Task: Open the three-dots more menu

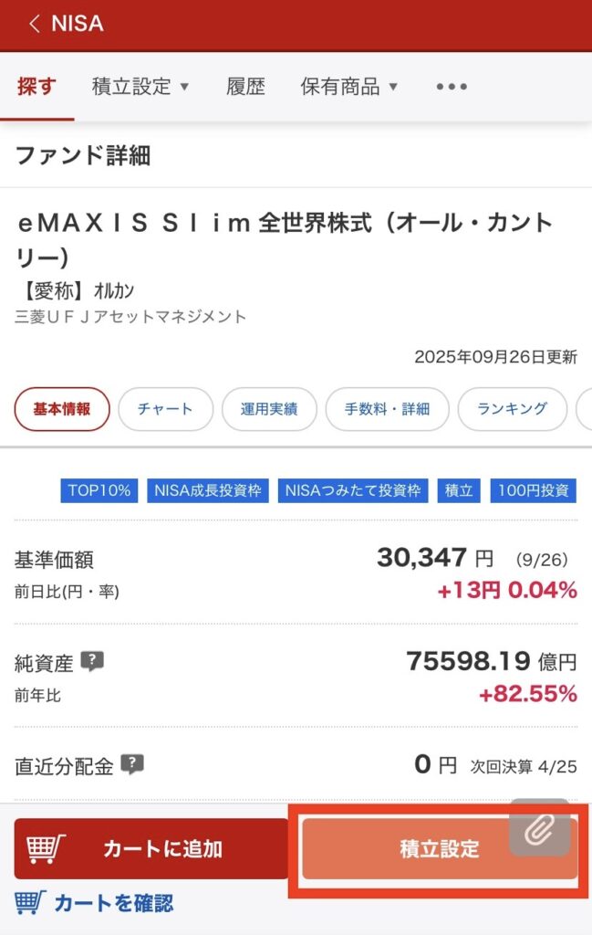Action: (452, 87)
